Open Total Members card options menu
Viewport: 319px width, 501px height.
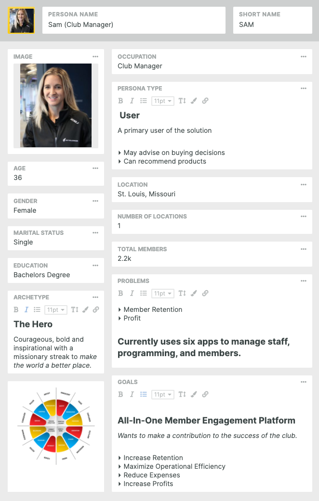304,249
